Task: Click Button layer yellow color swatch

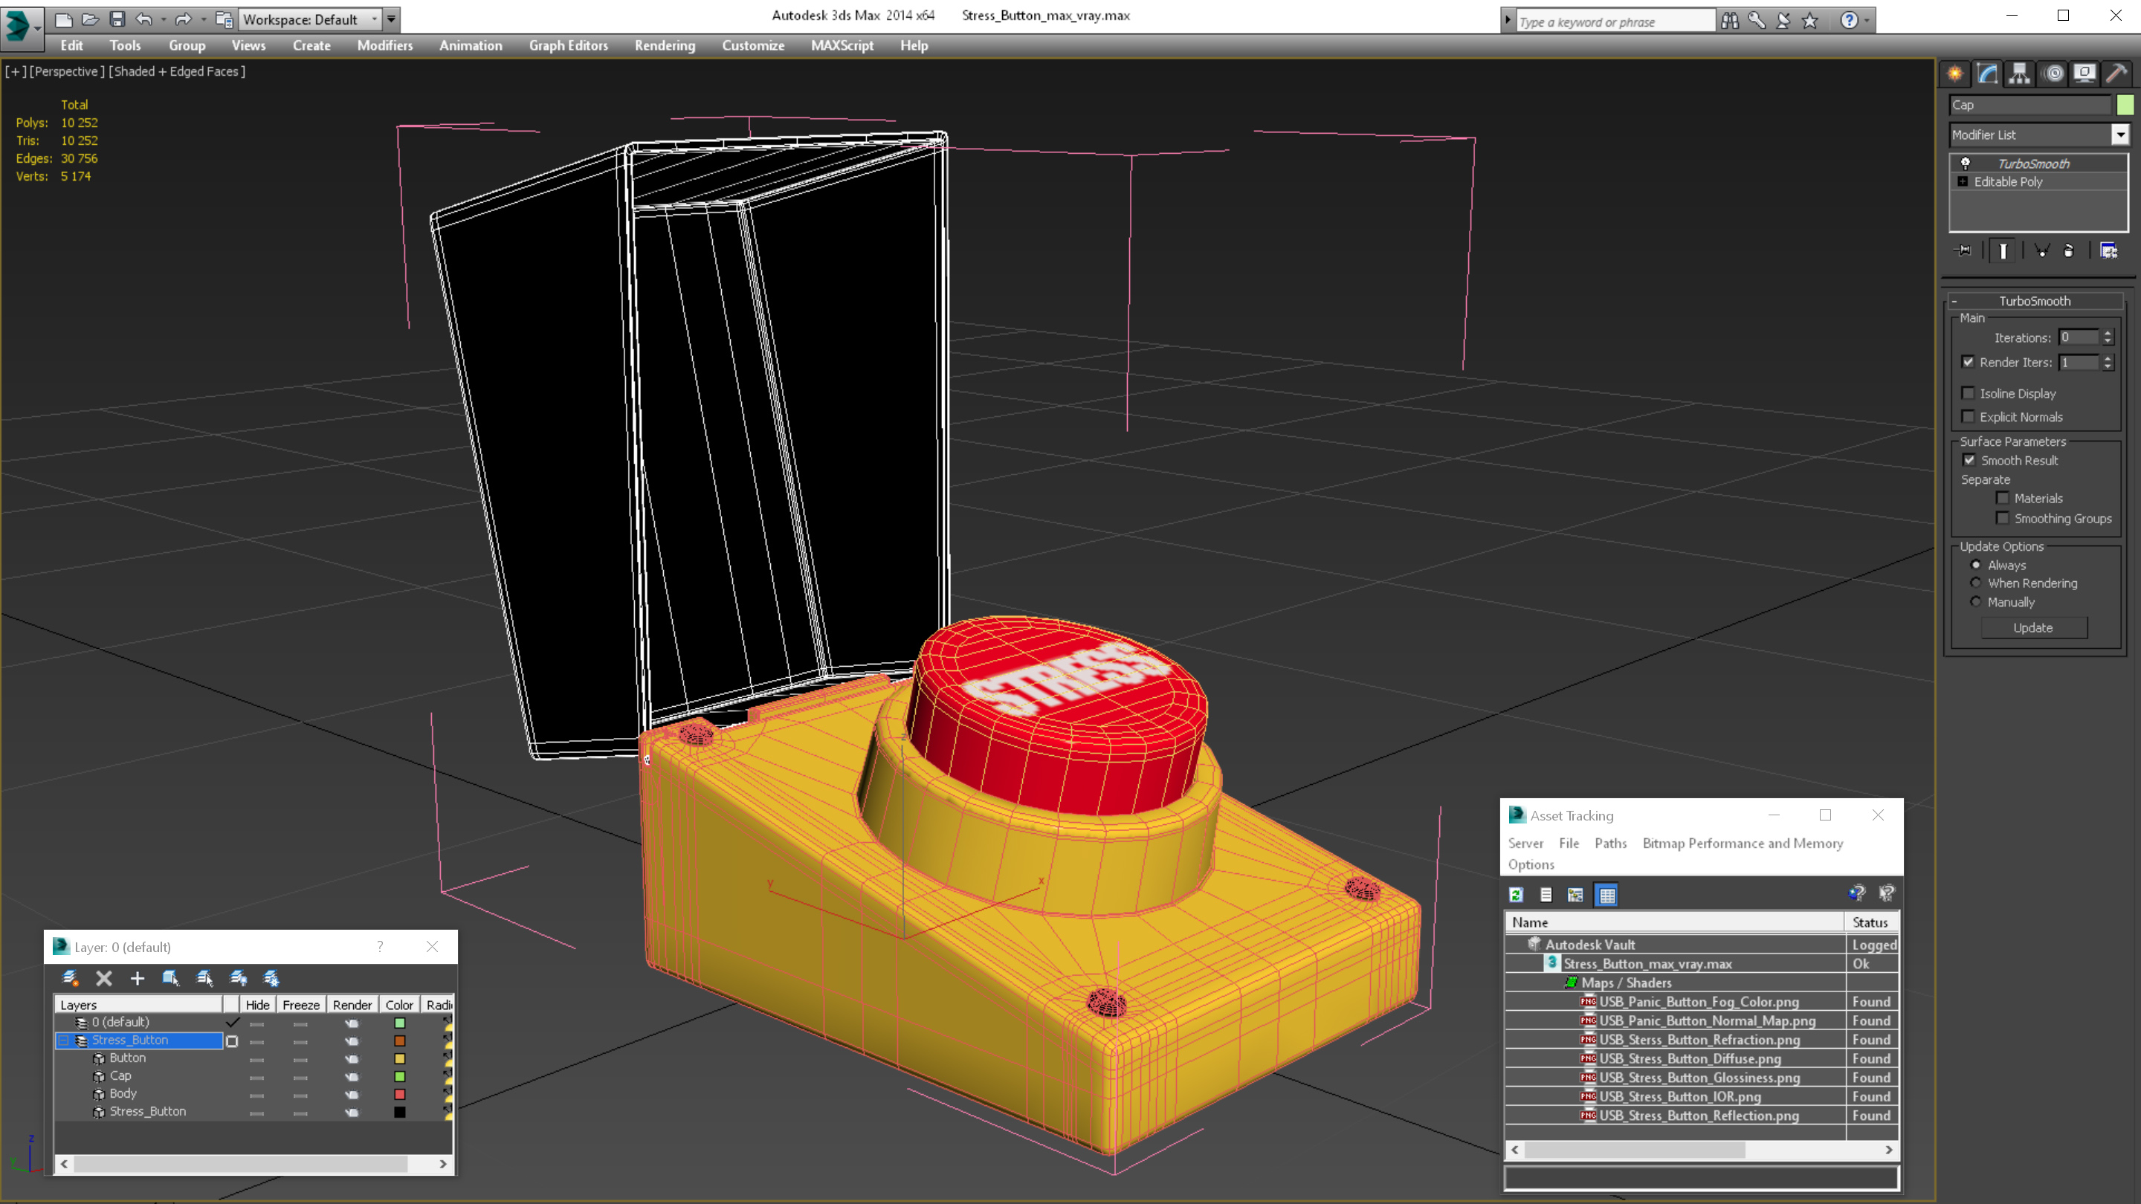Action: coord(400,1058)
